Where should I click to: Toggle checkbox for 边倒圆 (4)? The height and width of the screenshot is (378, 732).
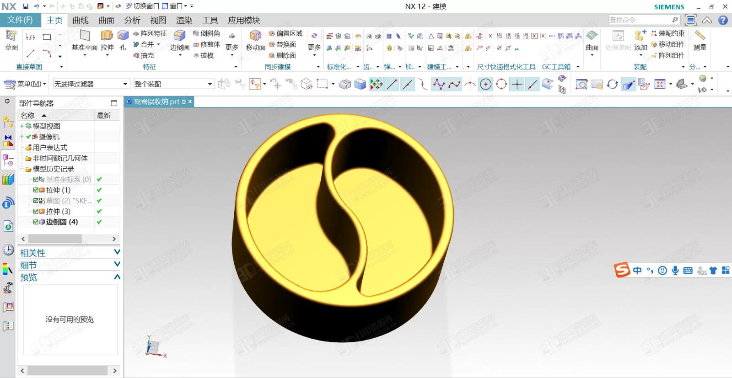[36, 222]
